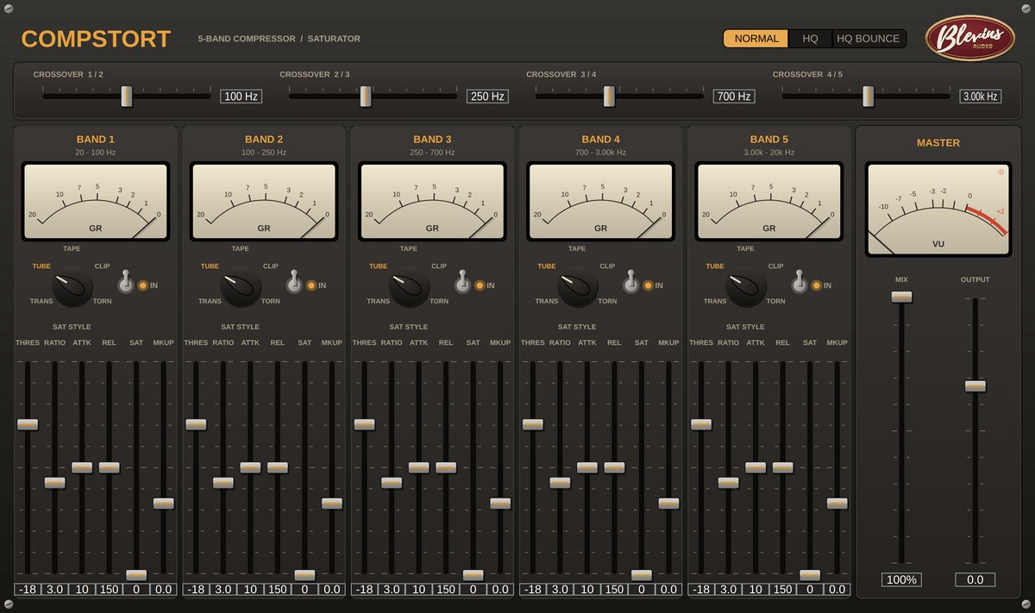Image resolution: width=1035 pixels, height=613 pixels.
Task: Click the Band 2 REL fader handle
Action: (277, 467)
